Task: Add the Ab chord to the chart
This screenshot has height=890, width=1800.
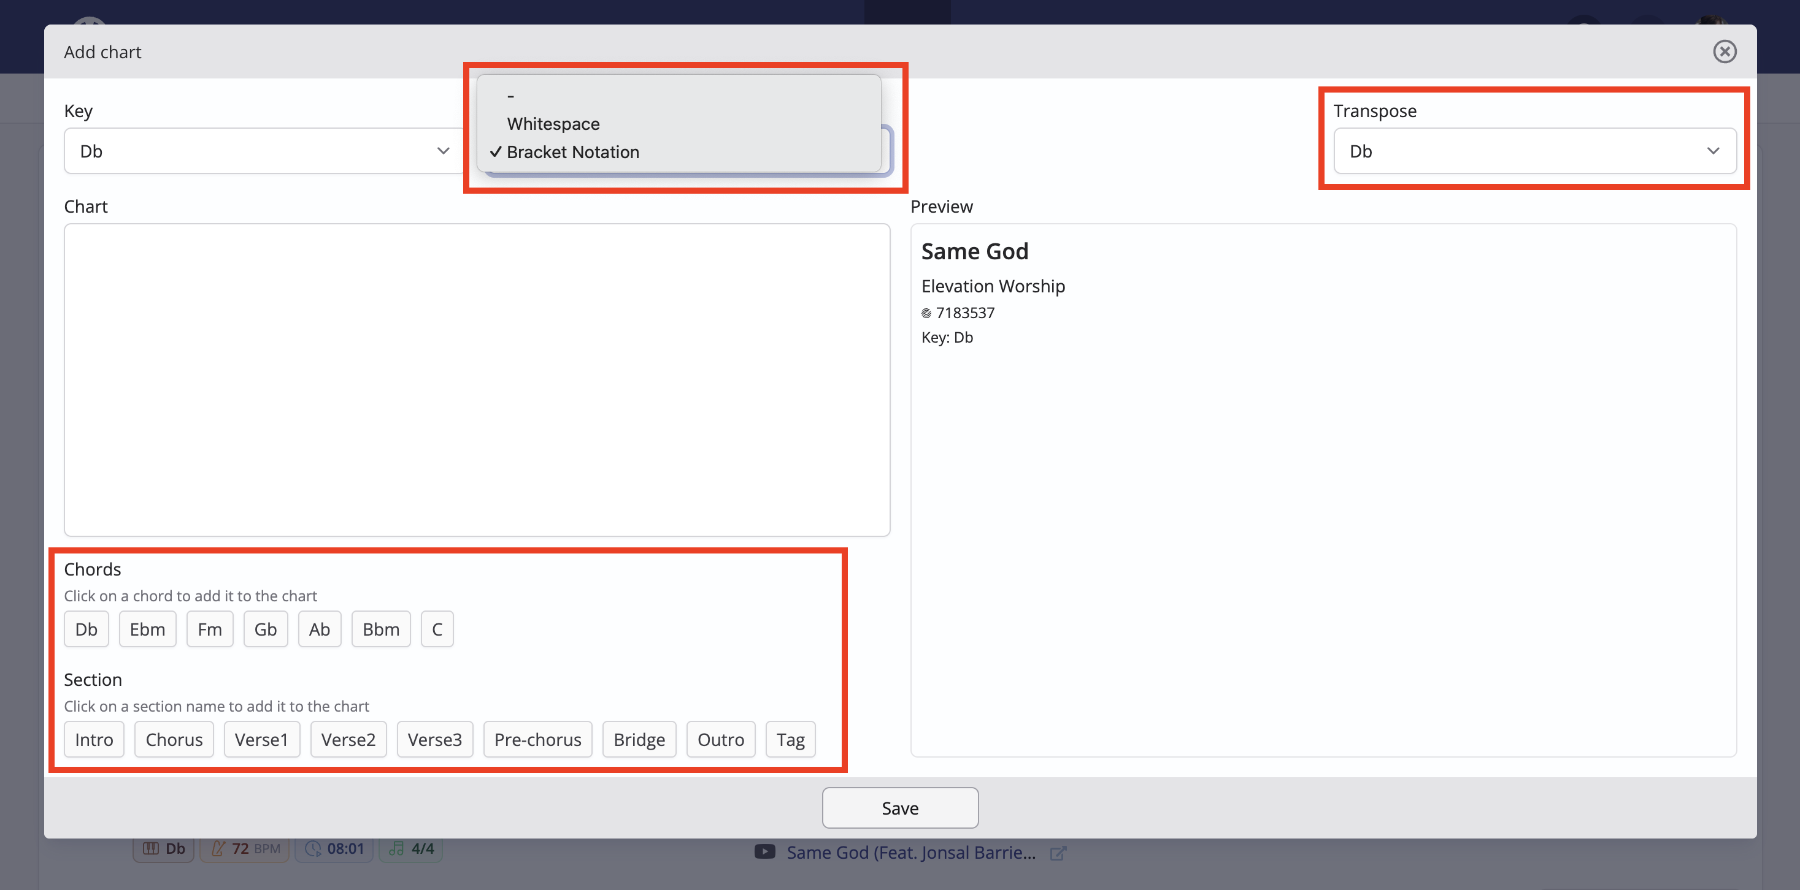Action: 320,629
